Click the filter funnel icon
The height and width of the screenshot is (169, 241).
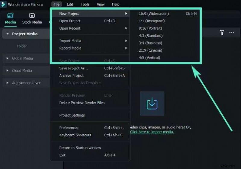coord(222,33)
